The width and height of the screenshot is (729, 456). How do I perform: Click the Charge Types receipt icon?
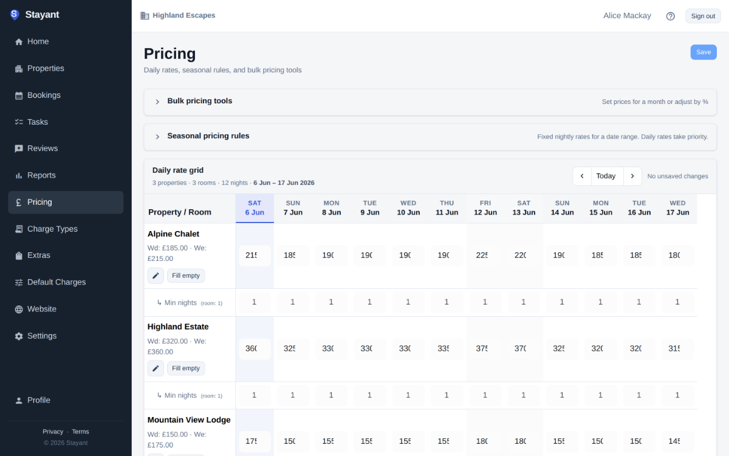tap(19, 229)
